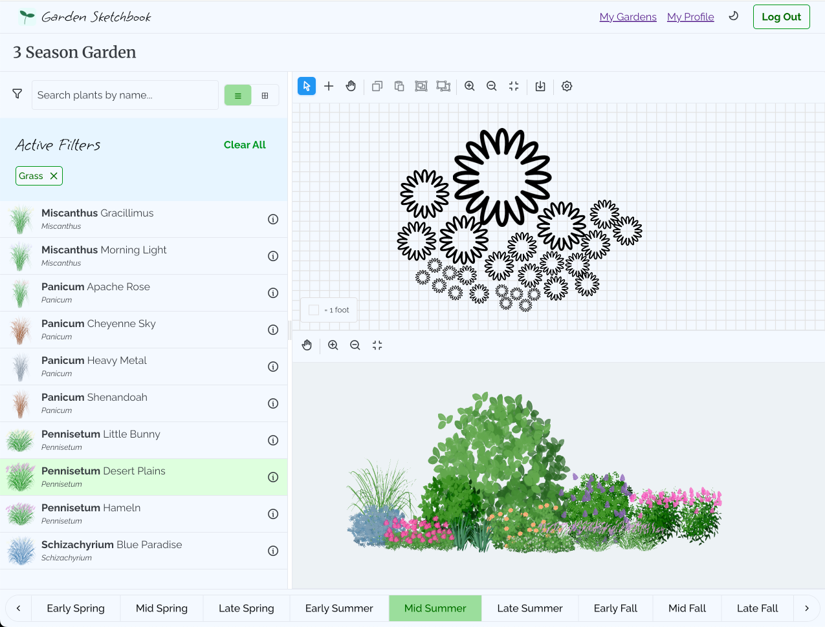
Task: Reveal later seasons using the right chevron
Action: tap(807, 608)
